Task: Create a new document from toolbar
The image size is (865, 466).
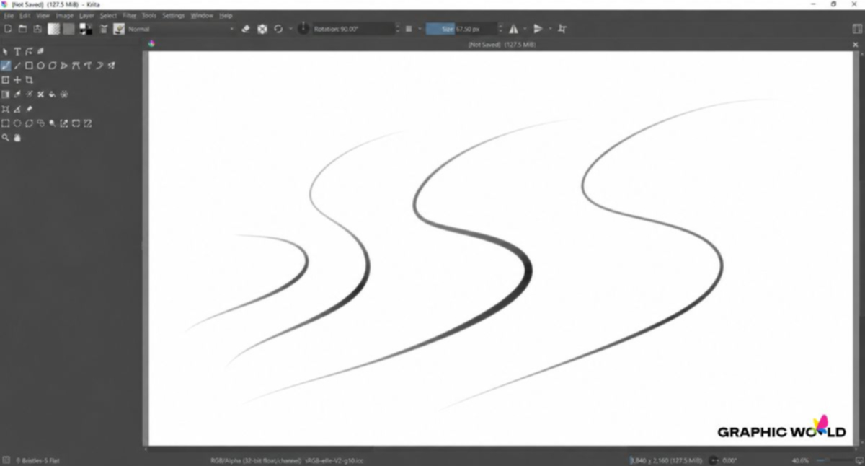Action: click(x=9, y=29)
